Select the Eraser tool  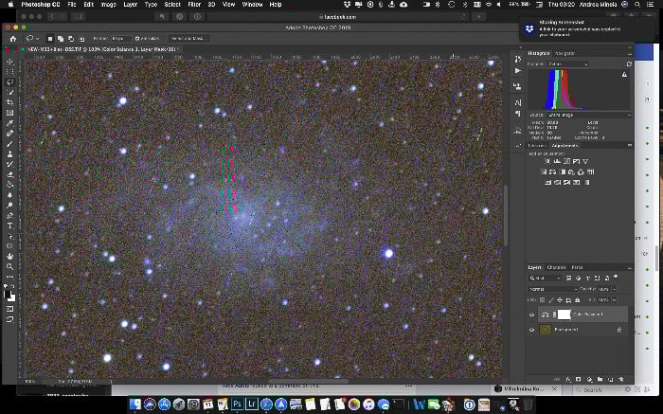click(9, 174)
